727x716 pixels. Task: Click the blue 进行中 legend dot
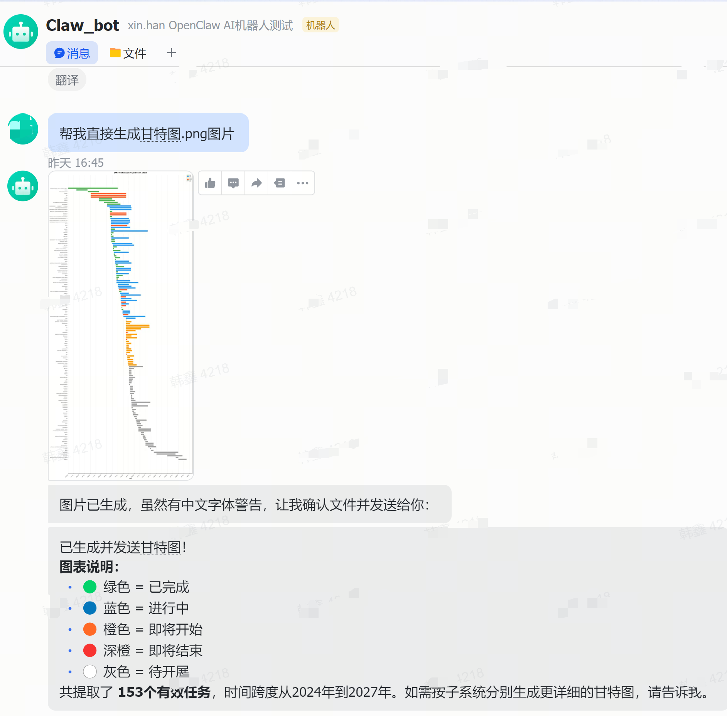point(90,608)
